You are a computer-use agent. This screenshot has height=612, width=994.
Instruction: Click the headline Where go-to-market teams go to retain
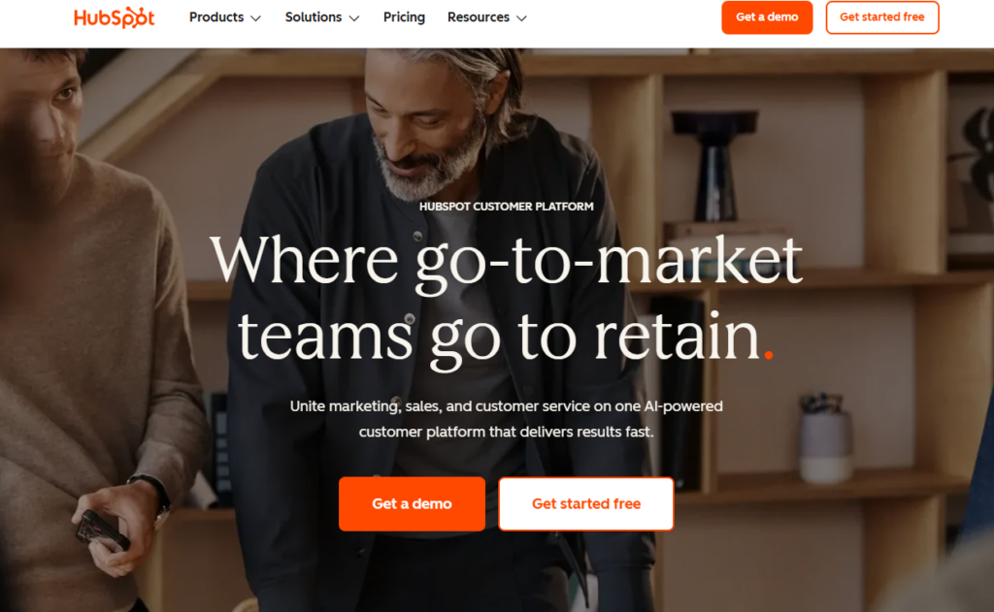(x=506, y=299)
